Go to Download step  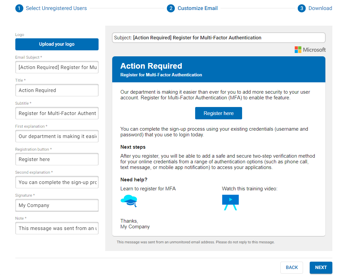point(320,8)
